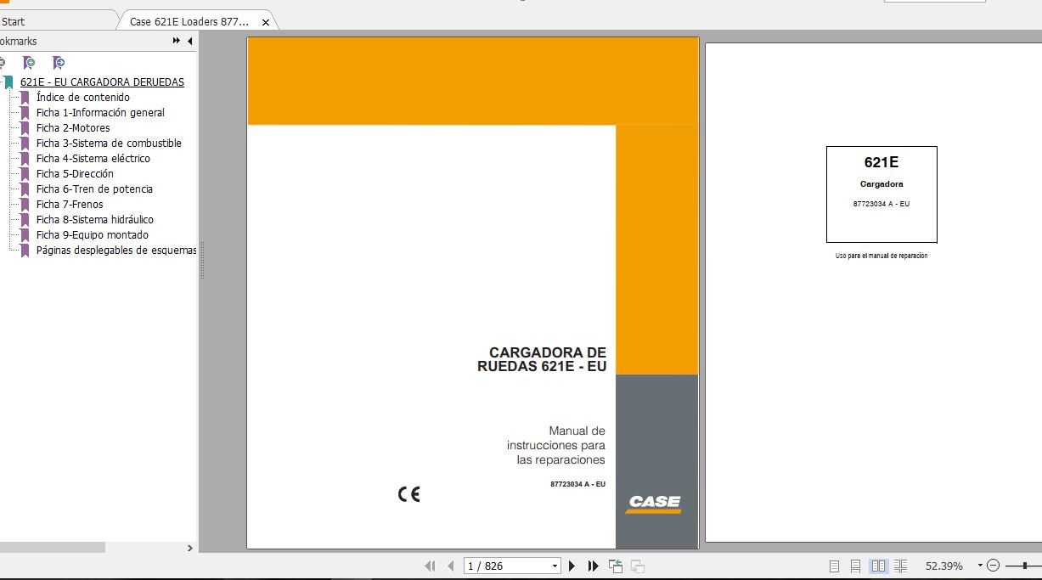Switch to continuous page layout
Image resolution: width=1042 pixels, height=580 pixels.
coord(855,566)
